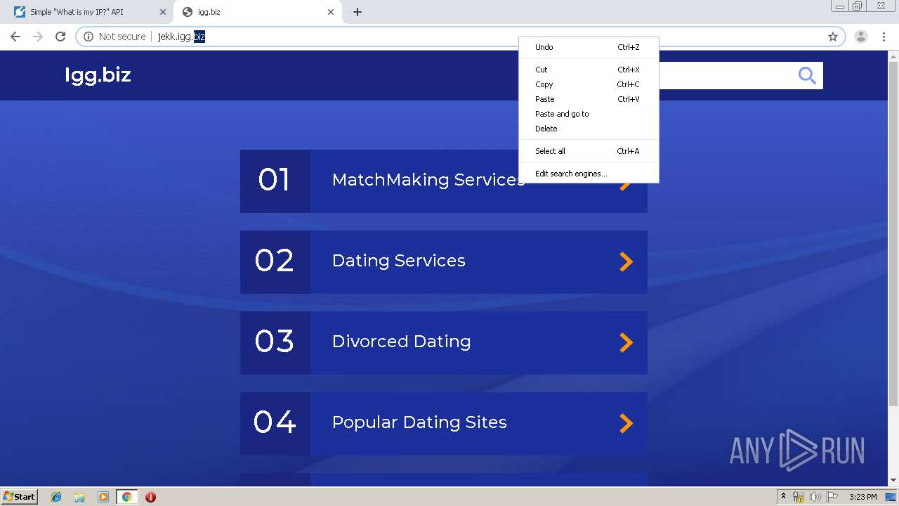This screenshot has height=506, width=899.
Task: Click the 02 number block
Action: coord(275,262)
